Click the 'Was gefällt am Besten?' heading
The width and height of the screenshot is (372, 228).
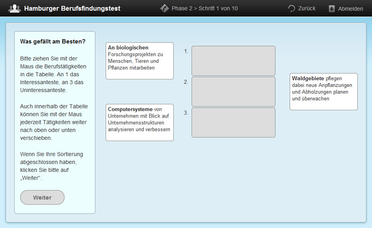pos(53,41)
